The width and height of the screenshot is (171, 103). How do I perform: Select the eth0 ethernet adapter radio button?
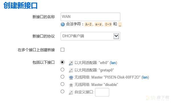pos(62,62)
